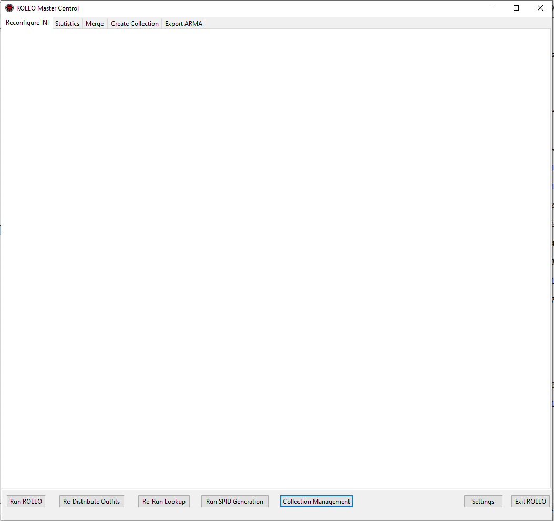The image size is (554, 521).
Task: Click the Run ROLLO button
Action: [26, 501]
